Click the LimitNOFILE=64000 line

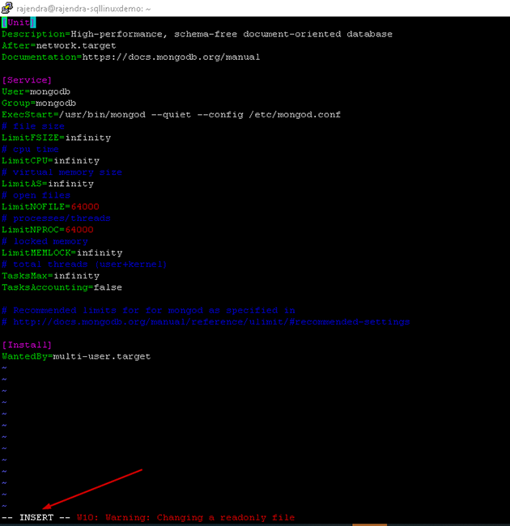coord(50,206)
